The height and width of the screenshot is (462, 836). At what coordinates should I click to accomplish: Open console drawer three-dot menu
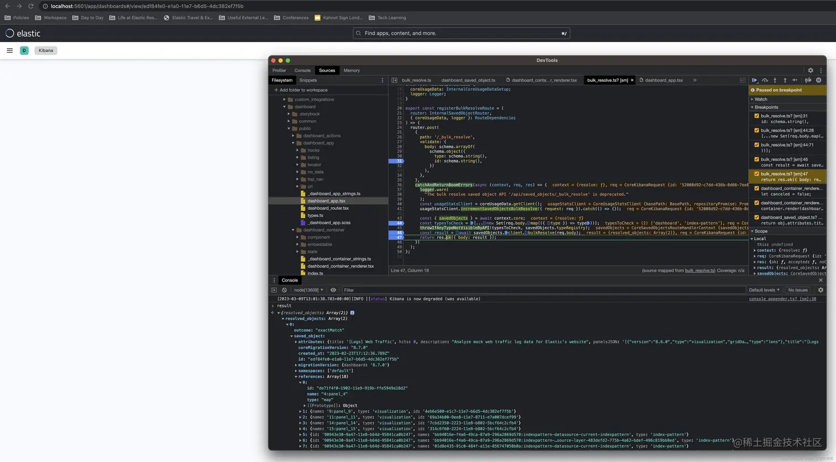[x=274, y=280]
